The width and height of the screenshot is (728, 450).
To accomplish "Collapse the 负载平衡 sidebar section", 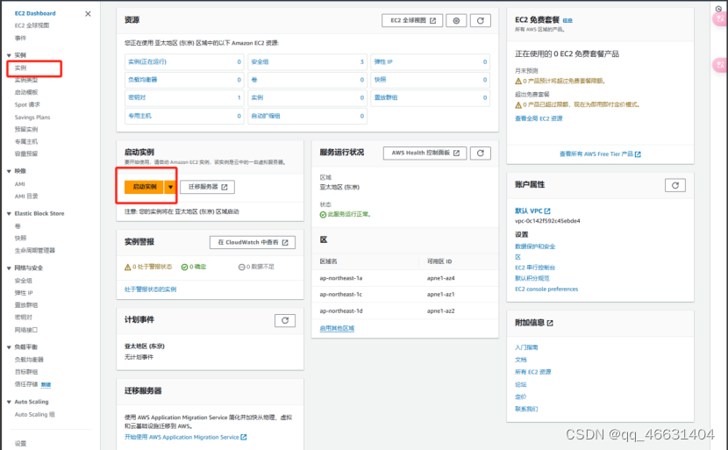I will 9,347.
